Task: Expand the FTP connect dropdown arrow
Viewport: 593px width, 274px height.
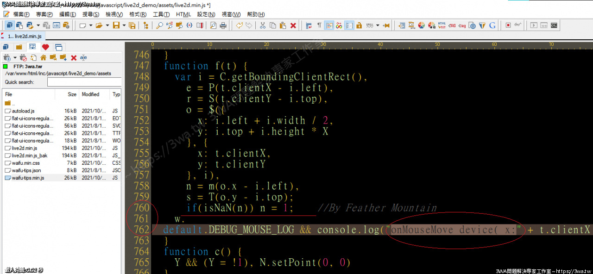Action: coord(15,58)
